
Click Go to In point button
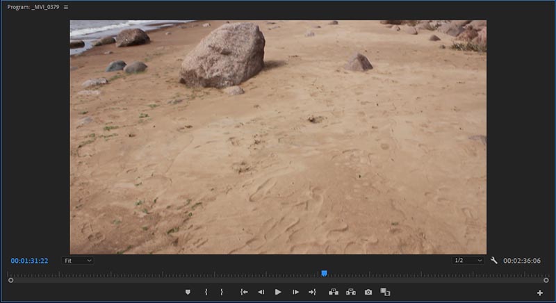pyautogui.click(x=244, y=292)
